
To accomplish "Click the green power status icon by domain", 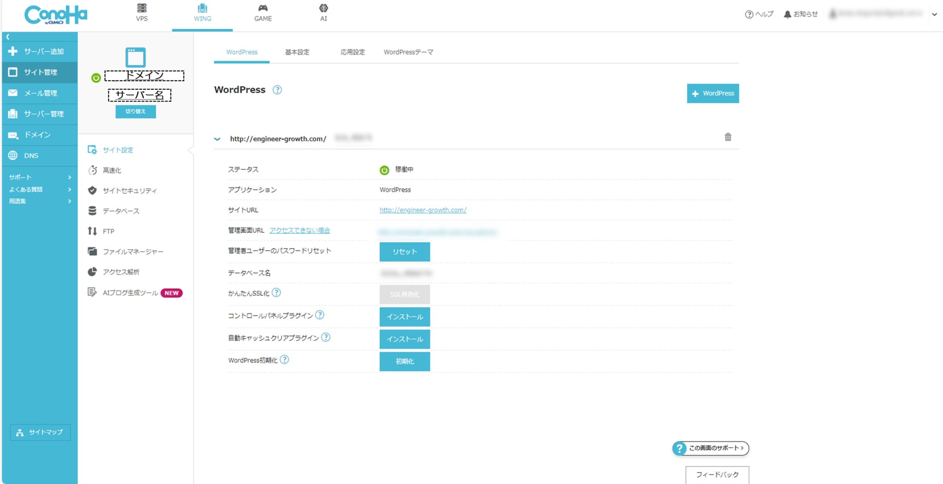I will tap(96, 78).
